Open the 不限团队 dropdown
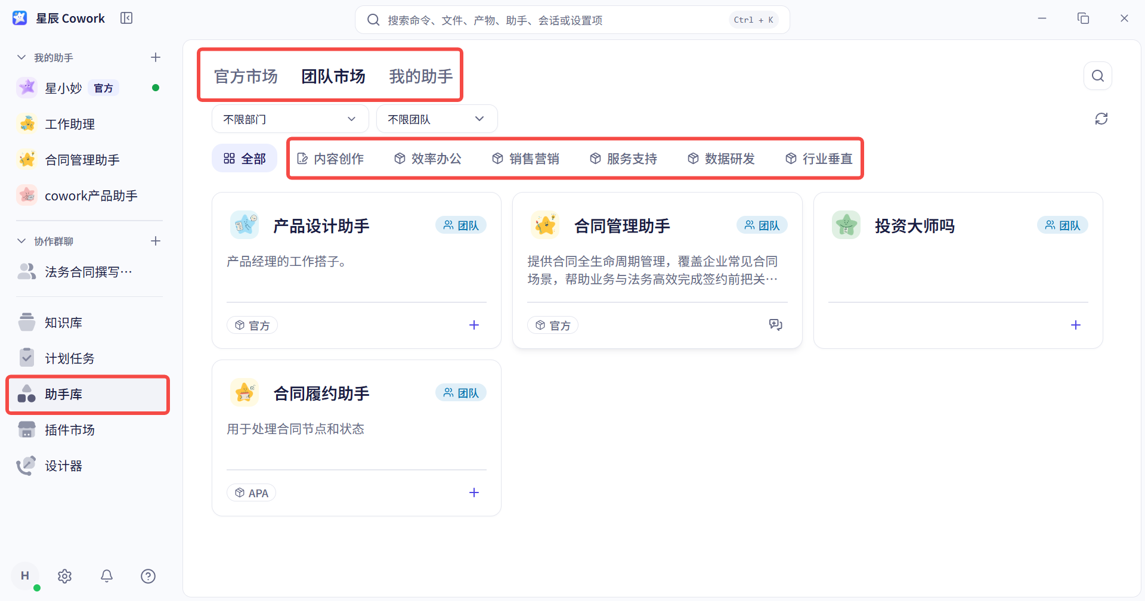The width and height of the screenshot is (1145, 601). [x=437, y=119]
